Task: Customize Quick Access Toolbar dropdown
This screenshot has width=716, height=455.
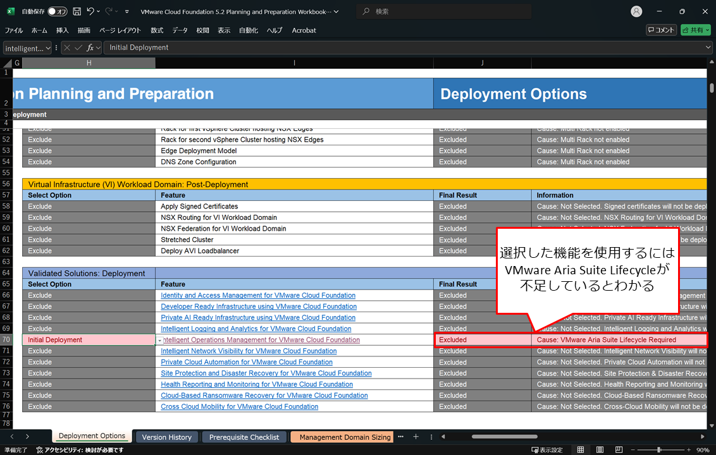Action: pyautogui.click(x=127, y=11)
